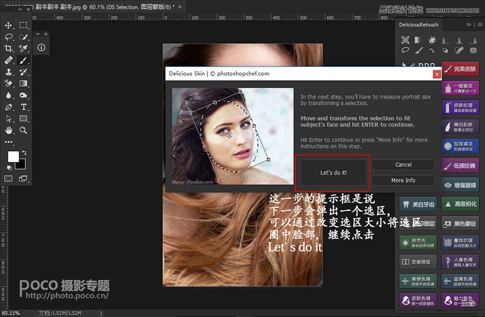Screen dimensions: 485x317
Task: Close the document tab for 副本.jpg
Action: pos(179,7)
